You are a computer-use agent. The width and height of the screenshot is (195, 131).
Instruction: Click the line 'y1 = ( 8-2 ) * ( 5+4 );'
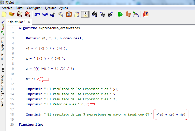[46, 48]
